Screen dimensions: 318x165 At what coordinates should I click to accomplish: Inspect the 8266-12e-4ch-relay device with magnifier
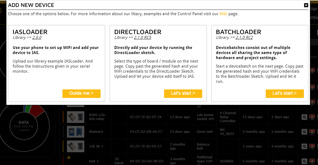pos(304,117)
